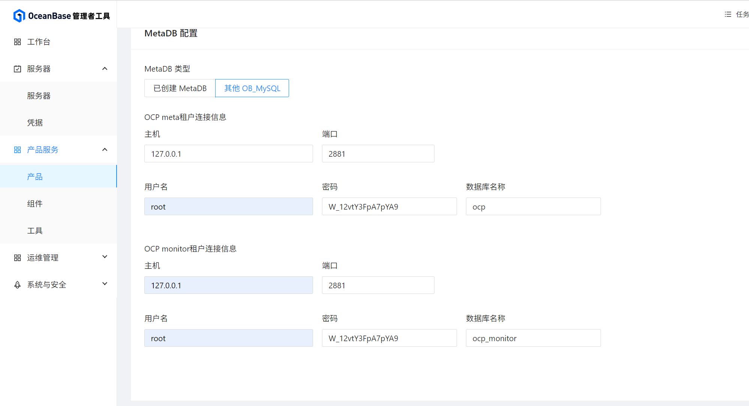Viewport: 749px width, 406px height.
Task: Choose 其他 OB_MySQL type option
Action: (252, 88)
